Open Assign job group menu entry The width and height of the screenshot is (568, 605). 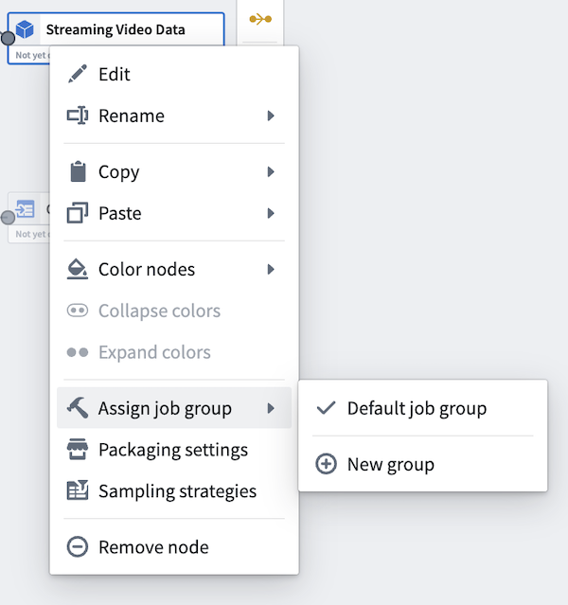pos(174,408)
